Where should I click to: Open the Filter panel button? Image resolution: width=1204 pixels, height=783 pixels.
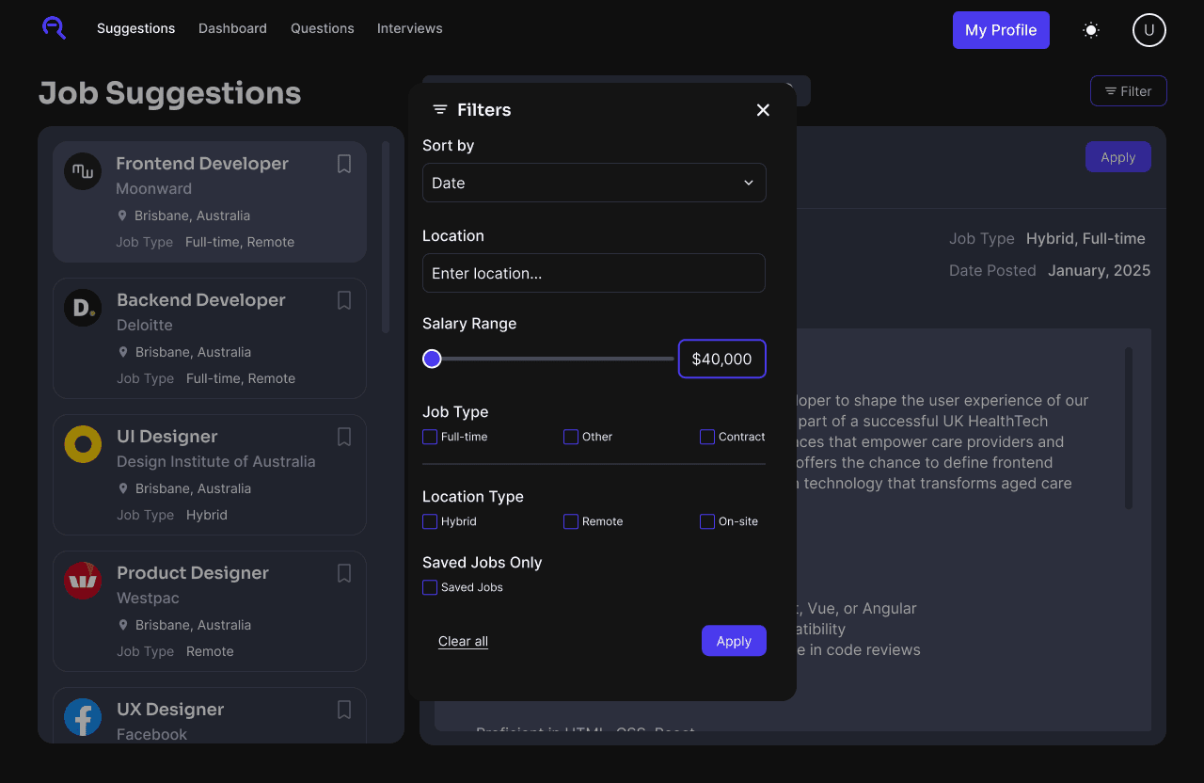(x=1128, y=90)
